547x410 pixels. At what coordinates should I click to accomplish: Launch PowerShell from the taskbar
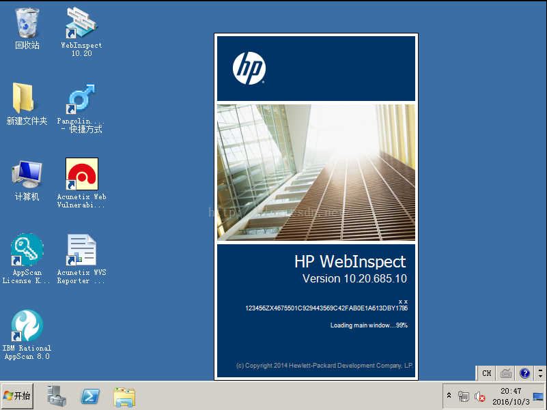pos(90,396)
